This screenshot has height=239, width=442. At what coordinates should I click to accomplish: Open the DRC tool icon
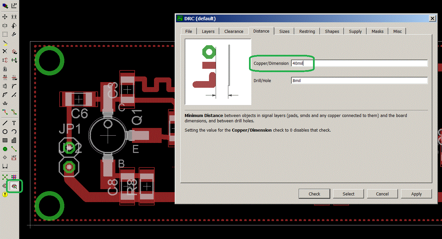click(x=14, y=186)
